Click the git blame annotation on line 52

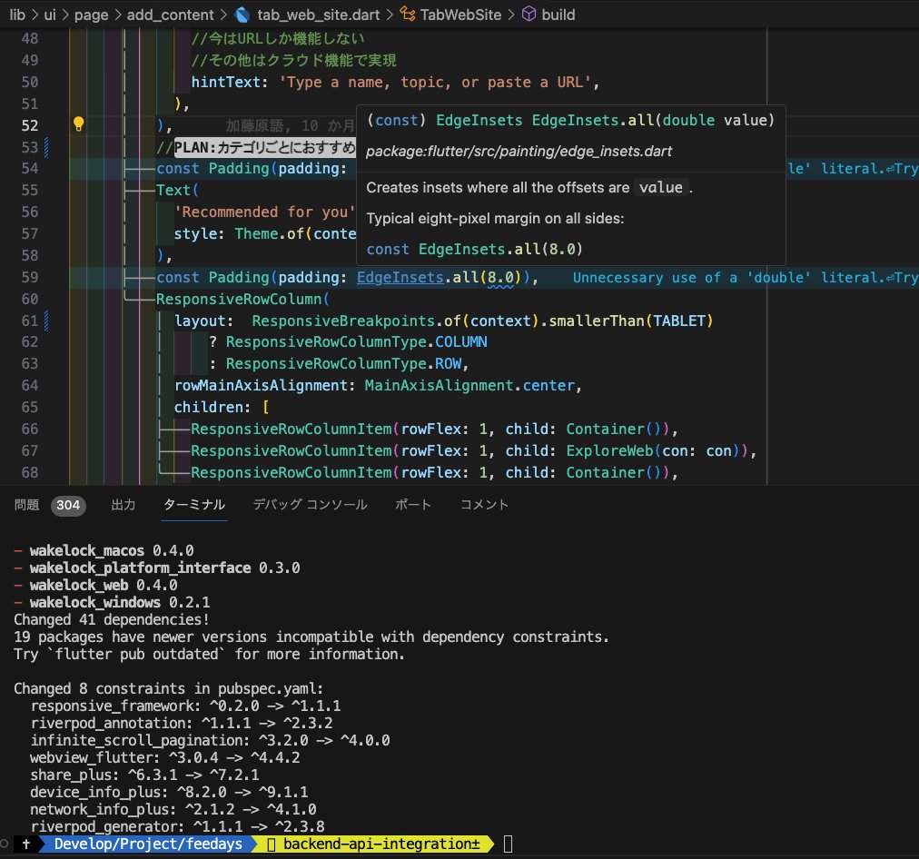click(290, 125)
